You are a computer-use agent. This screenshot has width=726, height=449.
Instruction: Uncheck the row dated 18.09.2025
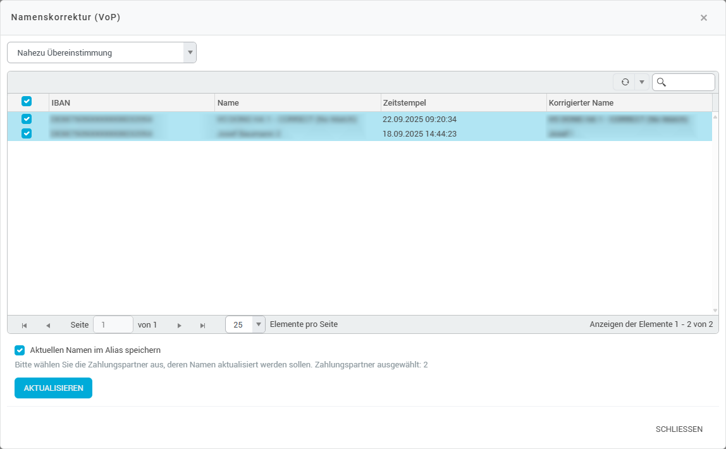[x=27, y=133]
